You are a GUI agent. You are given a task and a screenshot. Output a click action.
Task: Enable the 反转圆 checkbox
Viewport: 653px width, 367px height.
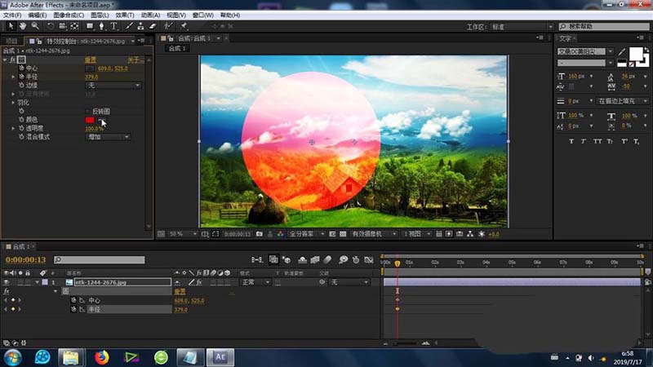pyautogui.click(x=88, y=111)
